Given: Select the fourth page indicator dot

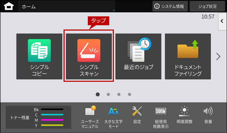Looking at the screenshot, I should pos(130,94).
